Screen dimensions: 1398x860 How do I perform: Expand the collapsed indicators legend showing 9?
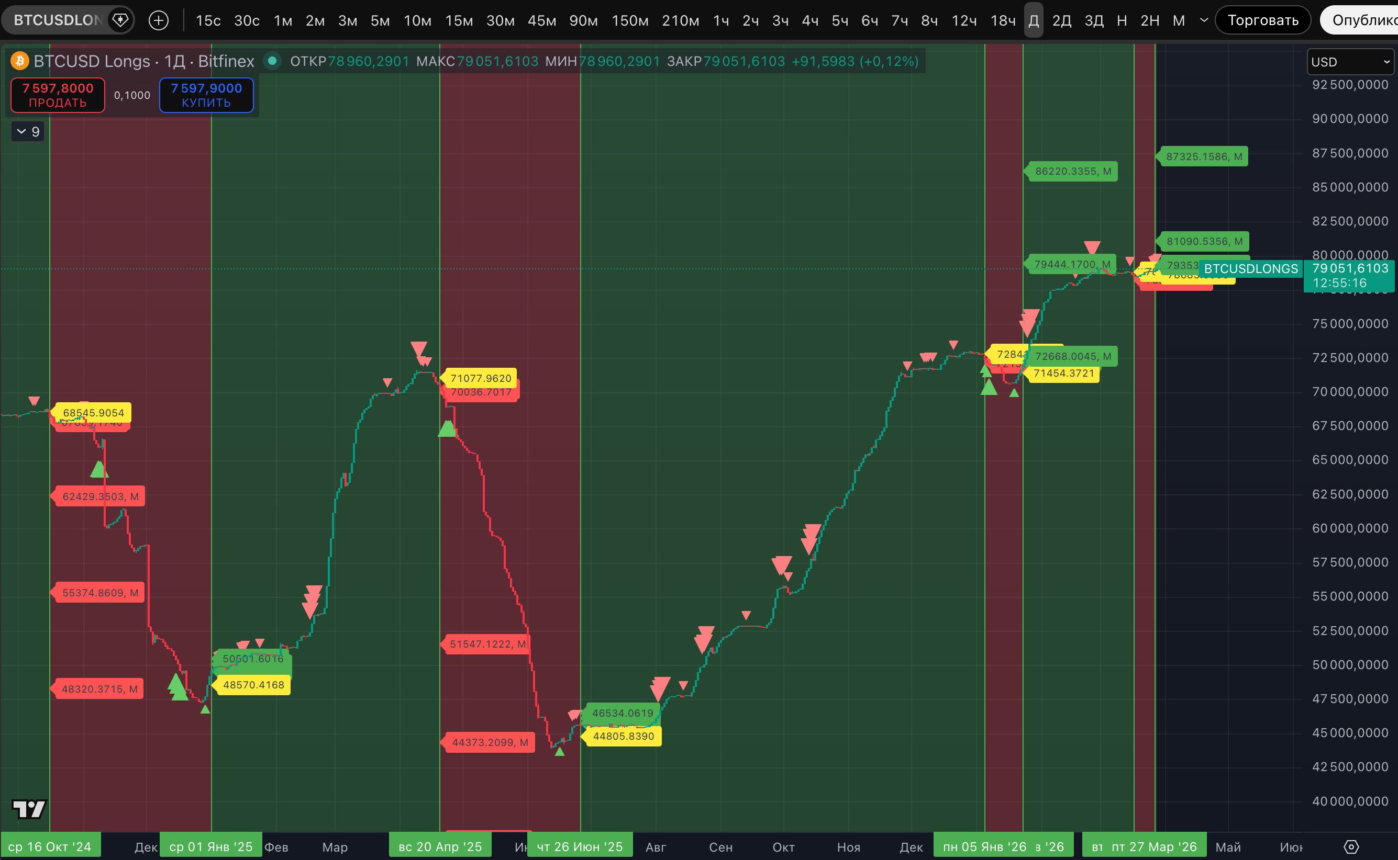[28, 132]
